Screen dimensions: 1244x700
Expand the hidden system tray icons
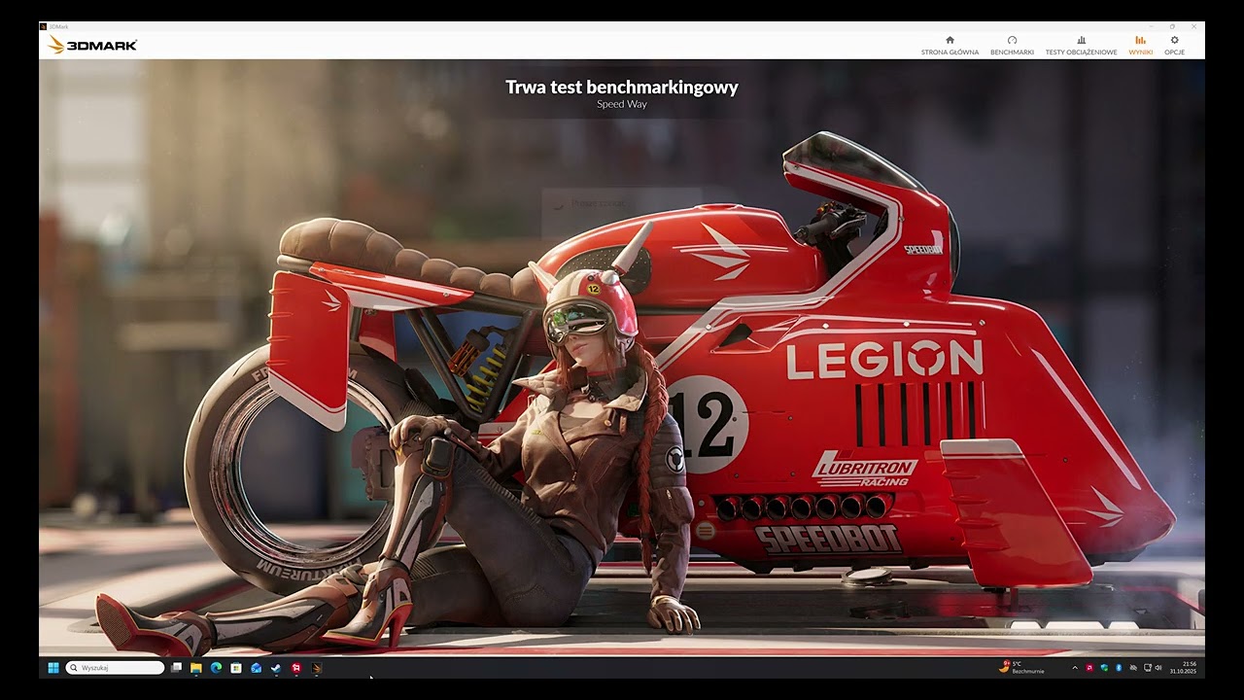tap(1075, 668)
